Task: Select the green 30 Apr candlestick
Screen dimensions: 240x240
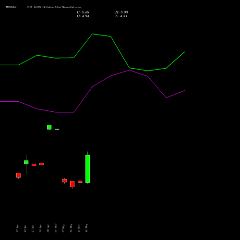Action: [49, 127]
